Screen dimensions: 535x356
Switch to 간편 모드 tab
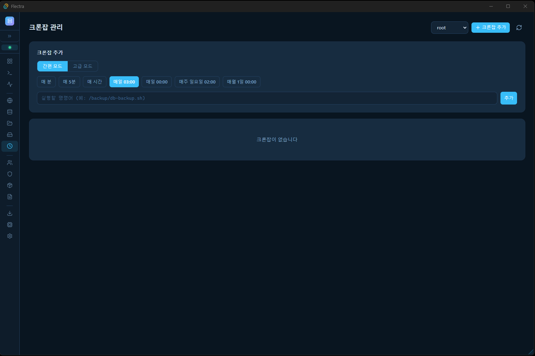(x=52, y=66)
